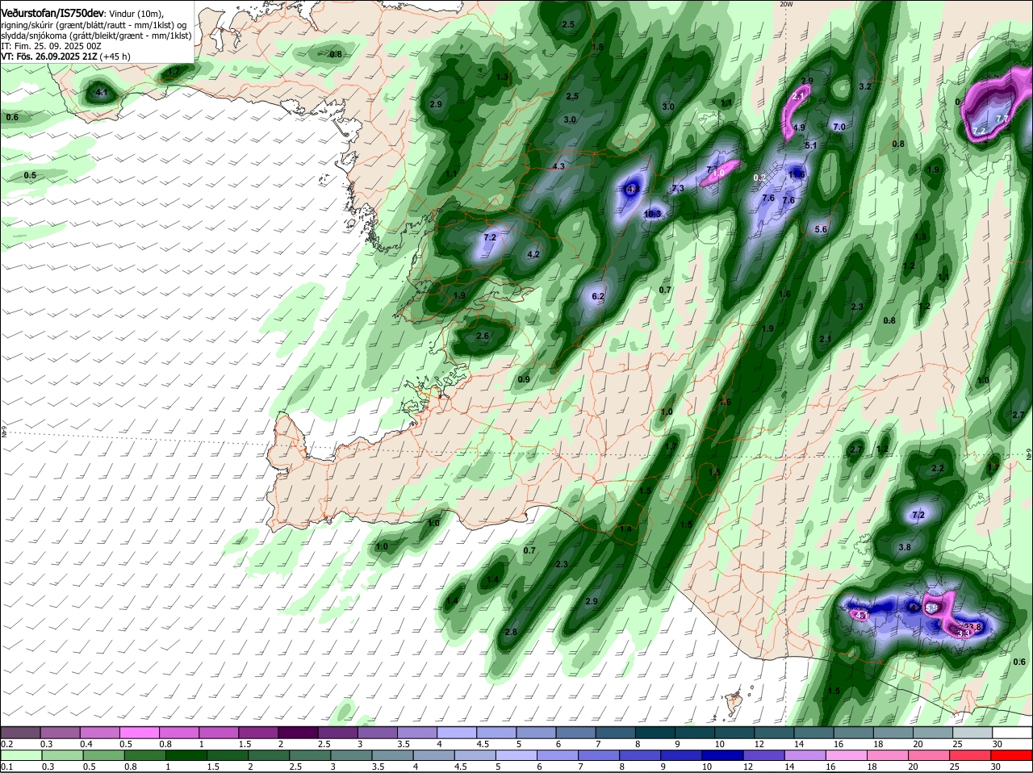
Task: Click the 7.7 precipitation value
Action: coord(1003,119)
